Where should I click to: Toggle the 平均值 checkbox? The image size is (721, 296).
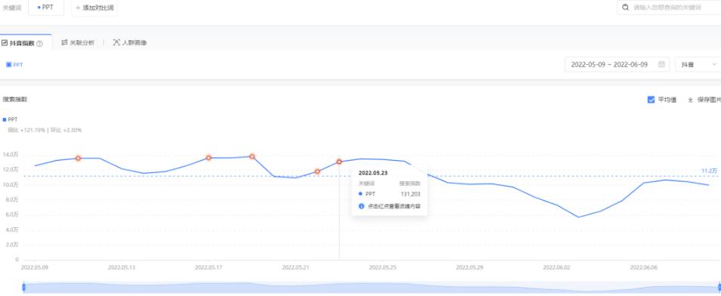click(x=651, y=100)
